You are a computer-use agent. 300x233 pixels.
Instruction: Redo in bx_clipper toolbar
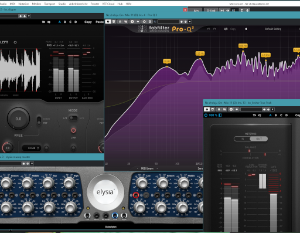pos(49,22)
